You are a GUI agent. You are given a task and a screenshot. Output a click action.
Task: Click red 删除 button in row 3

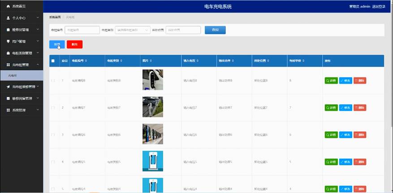[x=360, y=135]
